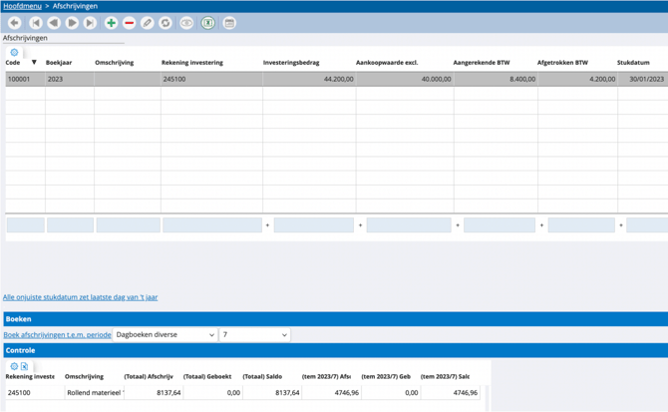Export the list to Excel
Screen dimensions: 668x412
point(207,23)
